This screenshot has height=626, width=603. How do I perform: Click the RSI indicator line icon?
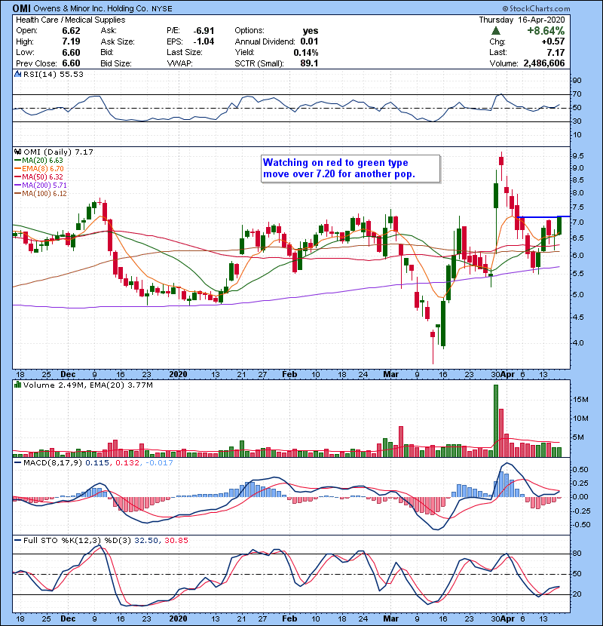point(17,74)
